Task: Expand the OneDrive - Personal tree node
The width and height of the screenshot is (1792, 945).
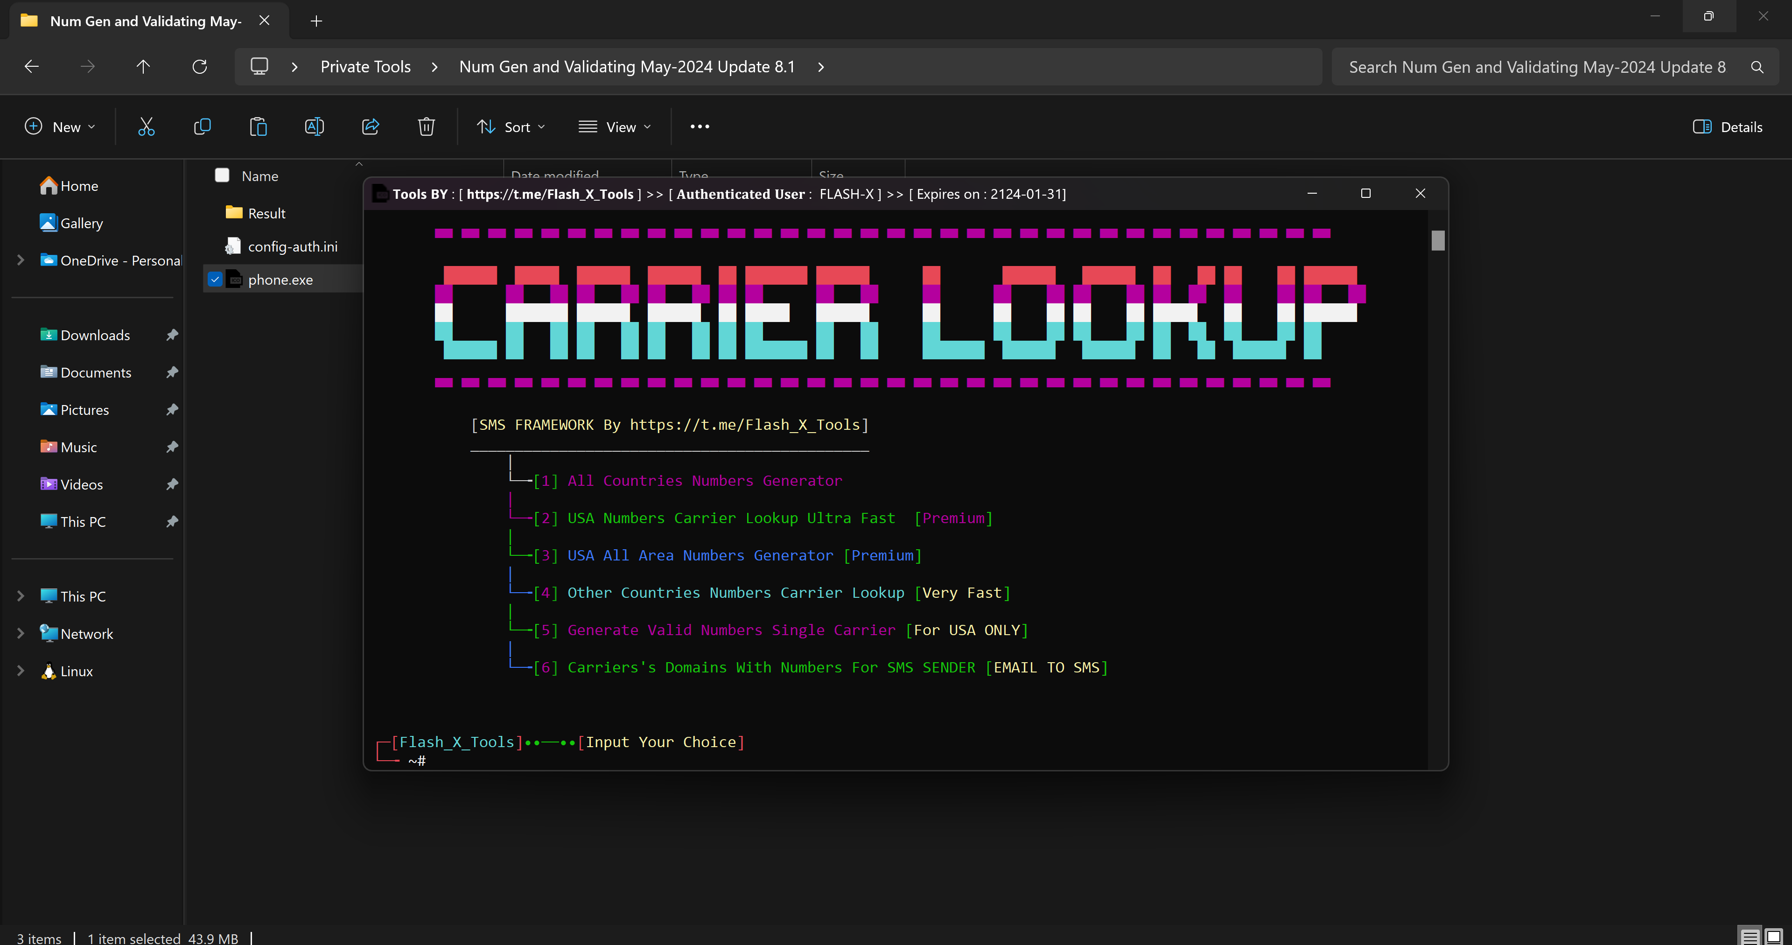Action: pyautogui.click(x=21, y=260)
